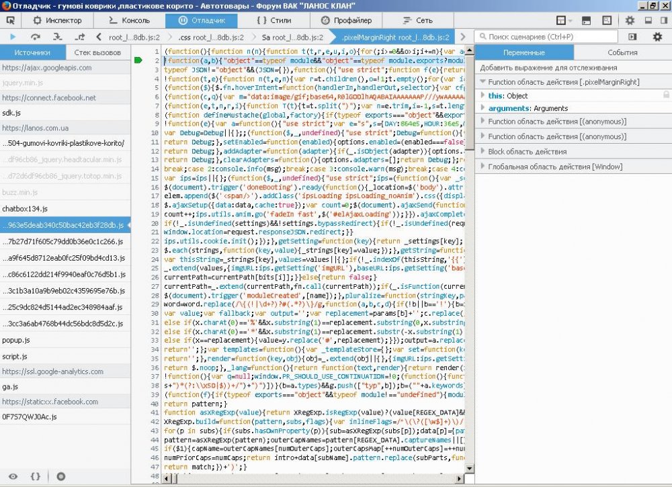Click the Step Out debugger icon
672x487 pixels.
[x=80, y=36]
